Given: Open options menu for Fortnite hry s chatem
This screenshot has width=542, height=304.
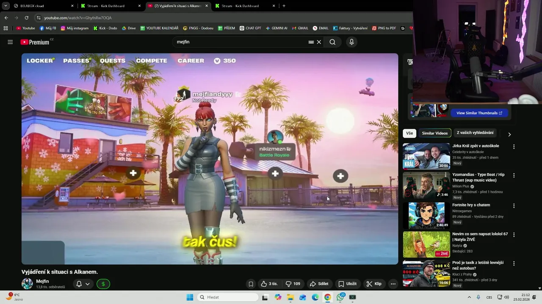Looking at the screenshot, I should (x=514, y=206).
